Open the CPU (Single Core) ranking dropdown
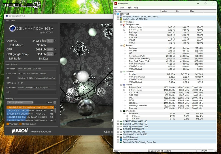 (x=20, y=102)
